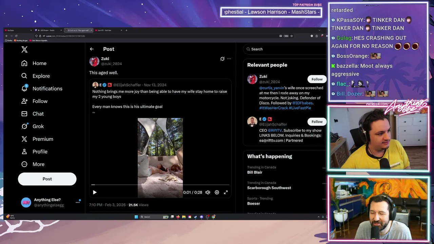
Task: Open the Follow section in the sidebar
Action: pyautogui.click(x=34, y=101)
